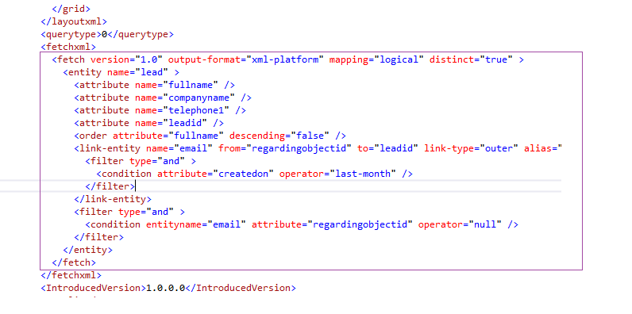Click the closing filter tag above entity close
The image size is (632, 314).
(x=98, y=237)
